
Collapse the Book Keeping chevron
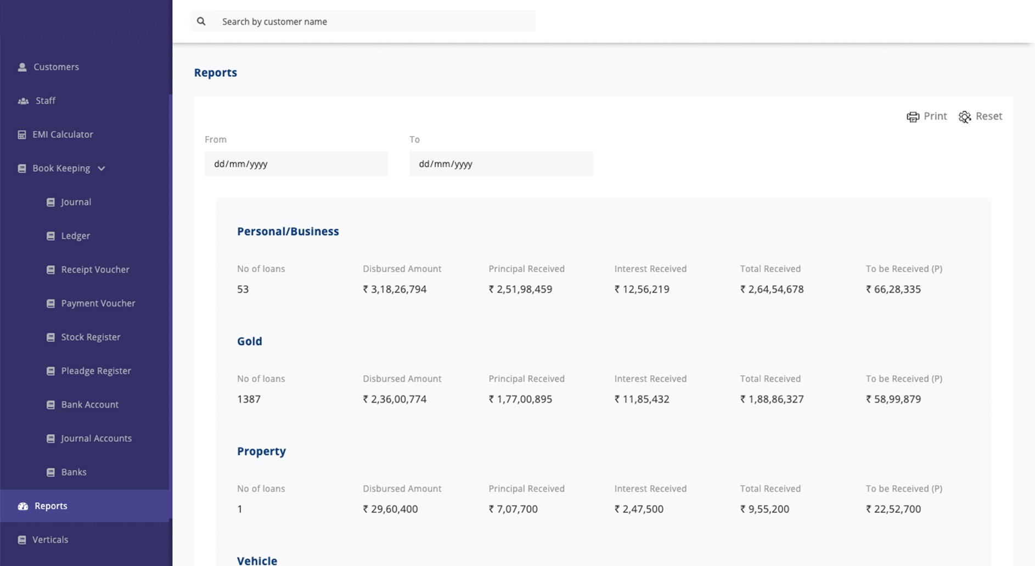pyautogui.click(x=101, y=169)
